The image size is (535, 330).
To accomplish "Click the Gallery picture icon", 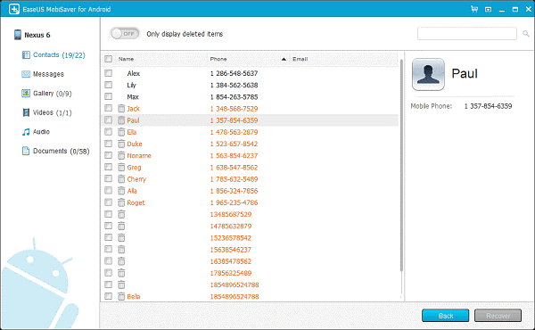I will tap(26, 93).
